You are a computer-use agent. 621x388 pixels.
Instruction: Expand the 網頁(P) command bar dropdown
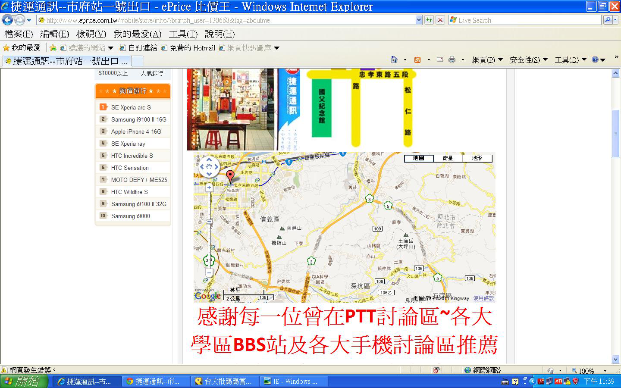tap(500, 59)
